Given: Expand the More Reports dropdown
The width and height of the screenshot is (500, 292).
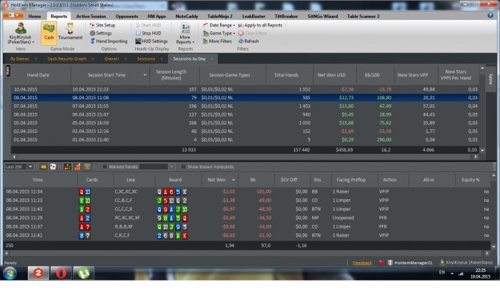Looking at the screenshot, I should [185, 33].
